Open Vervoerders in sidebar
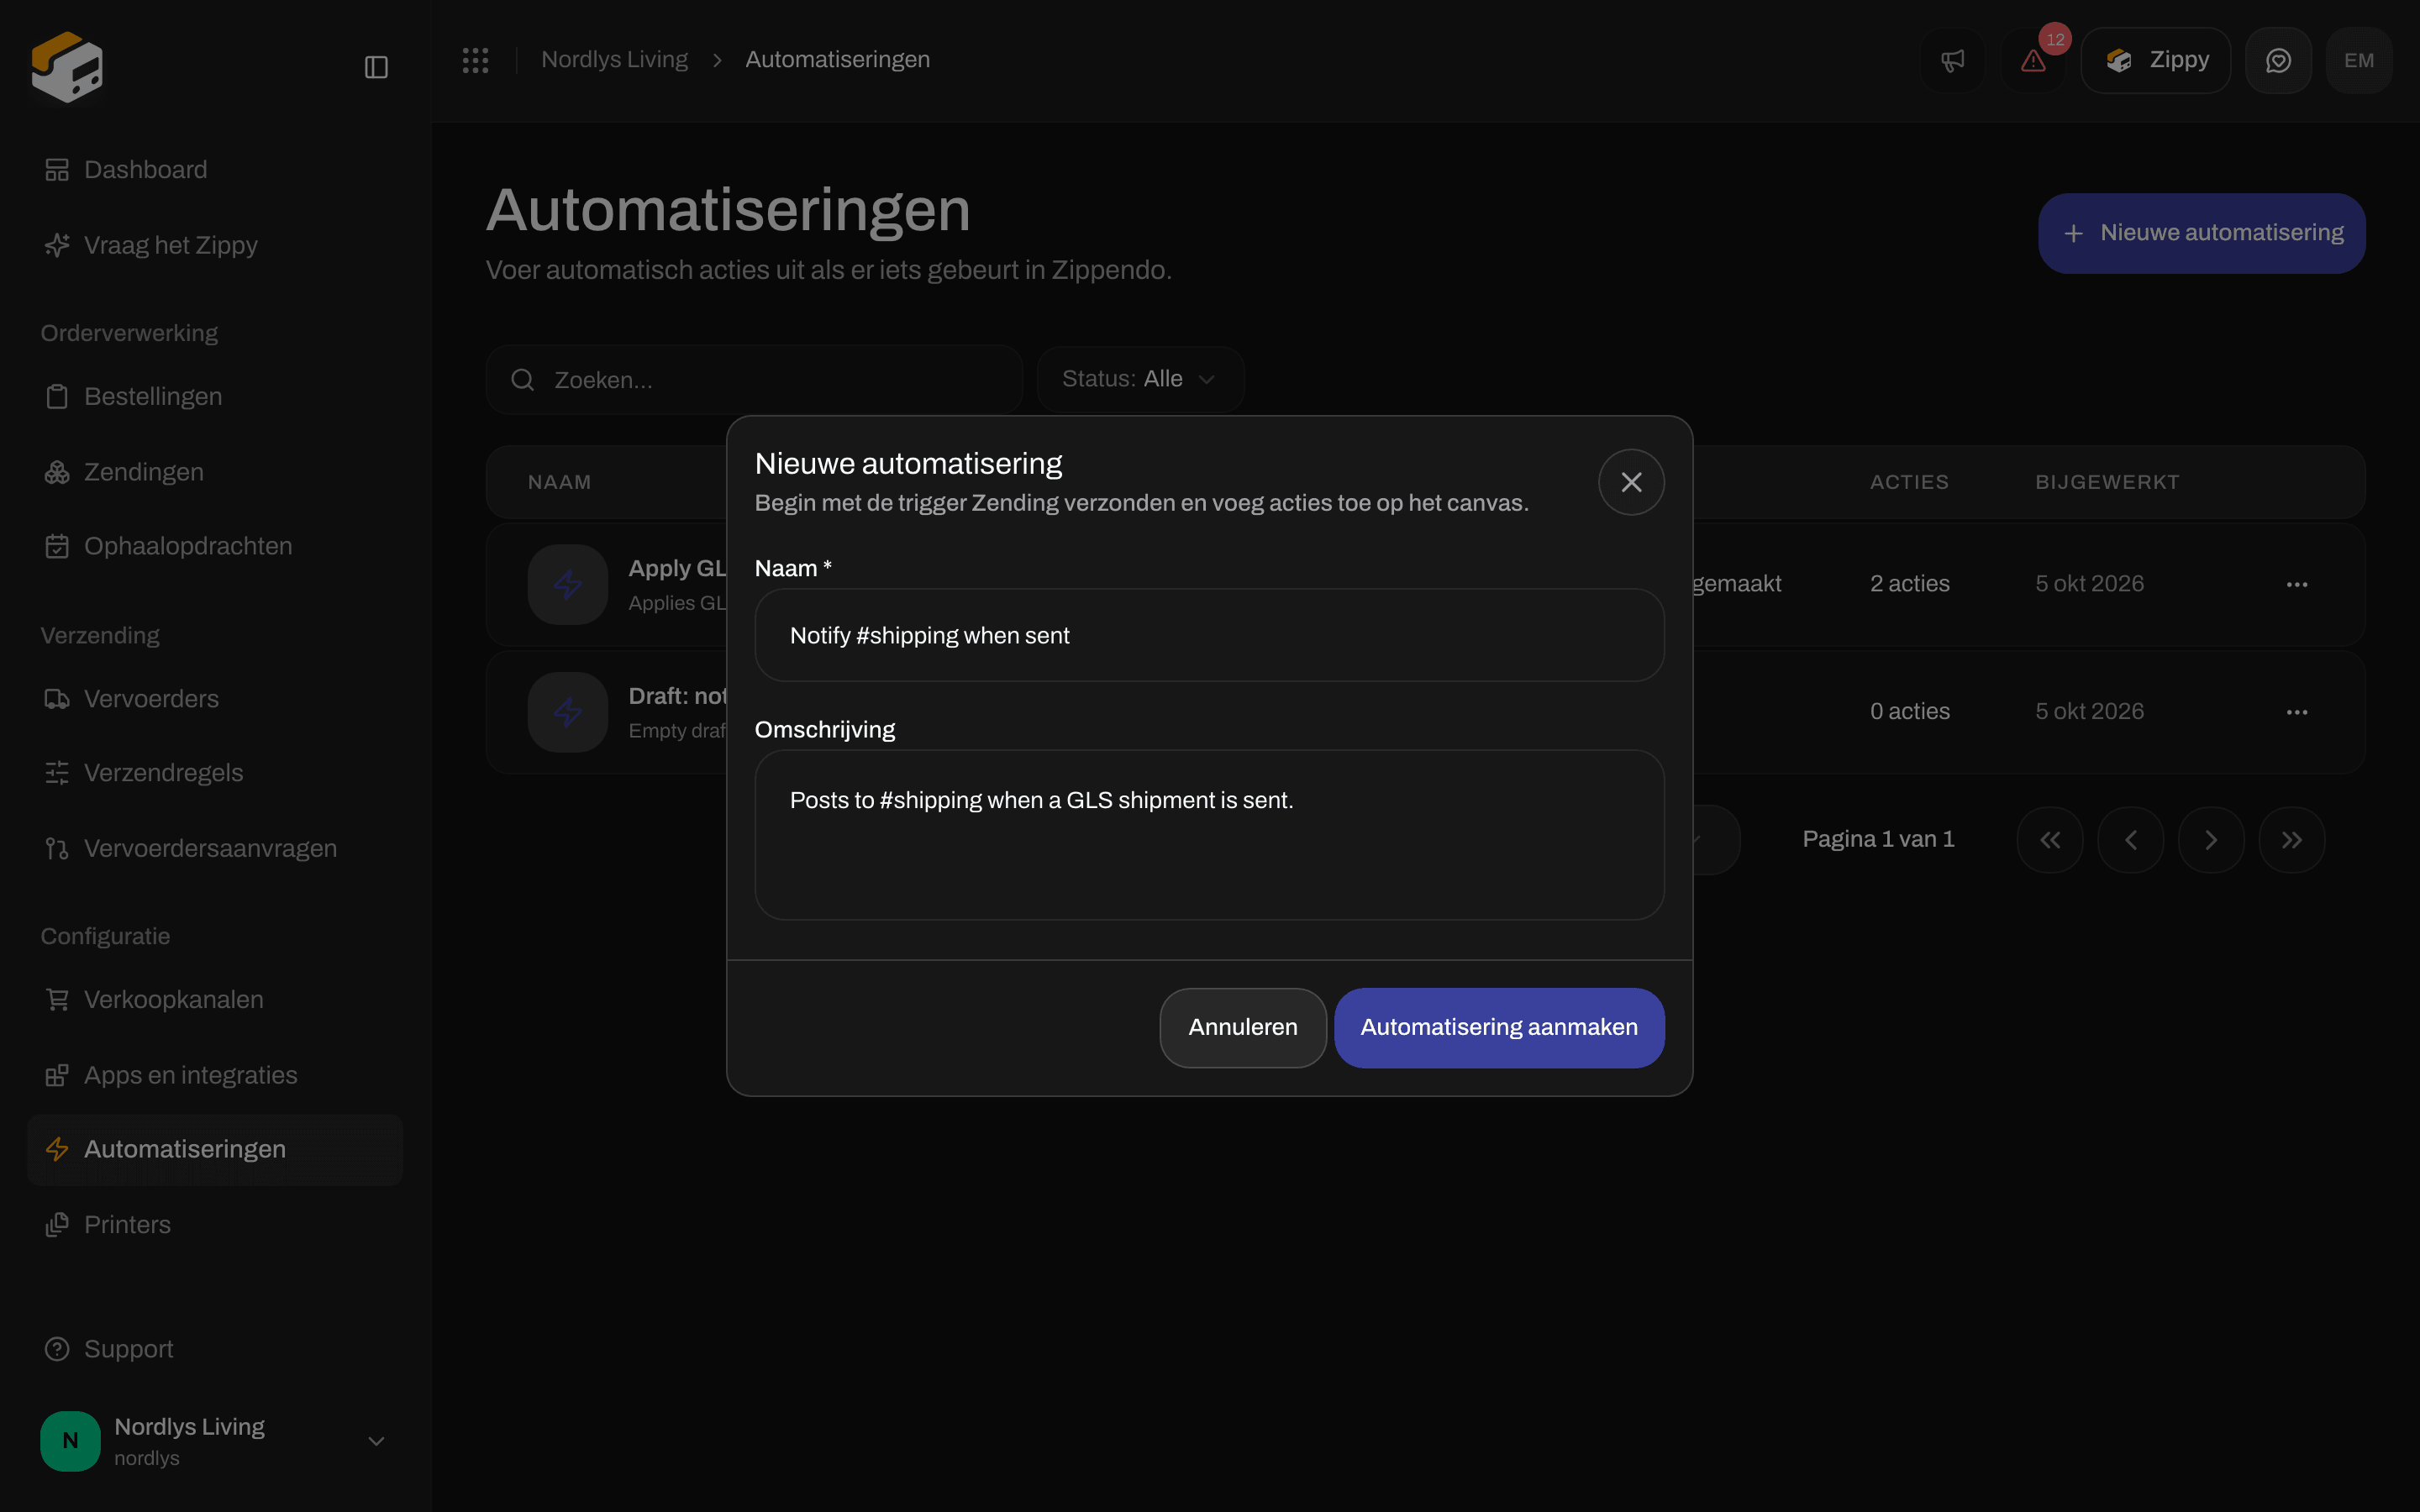 pyautogui.click(x=215, y=699)
